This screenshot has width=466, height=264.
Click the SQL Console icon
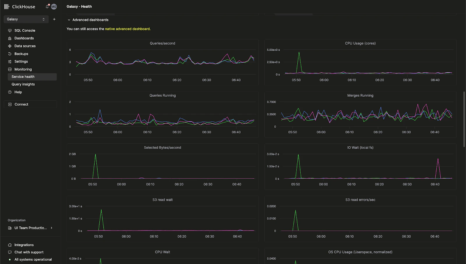pyautogui.click(x=10, y=31)
